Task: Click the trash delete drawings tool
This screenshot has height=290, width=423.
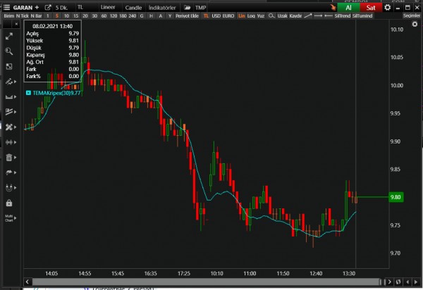Action: tap(10, 158)
